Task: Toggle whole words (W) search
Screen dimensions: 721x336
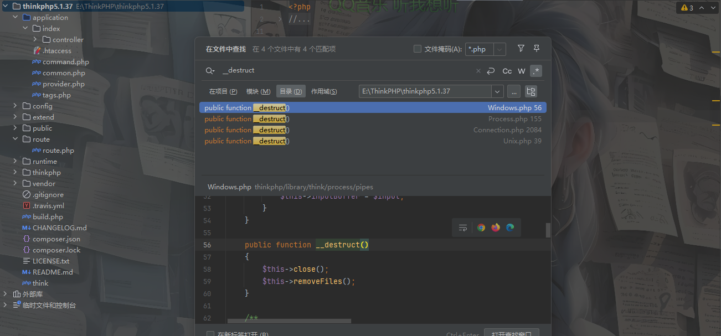Action: tap(521, 71)
